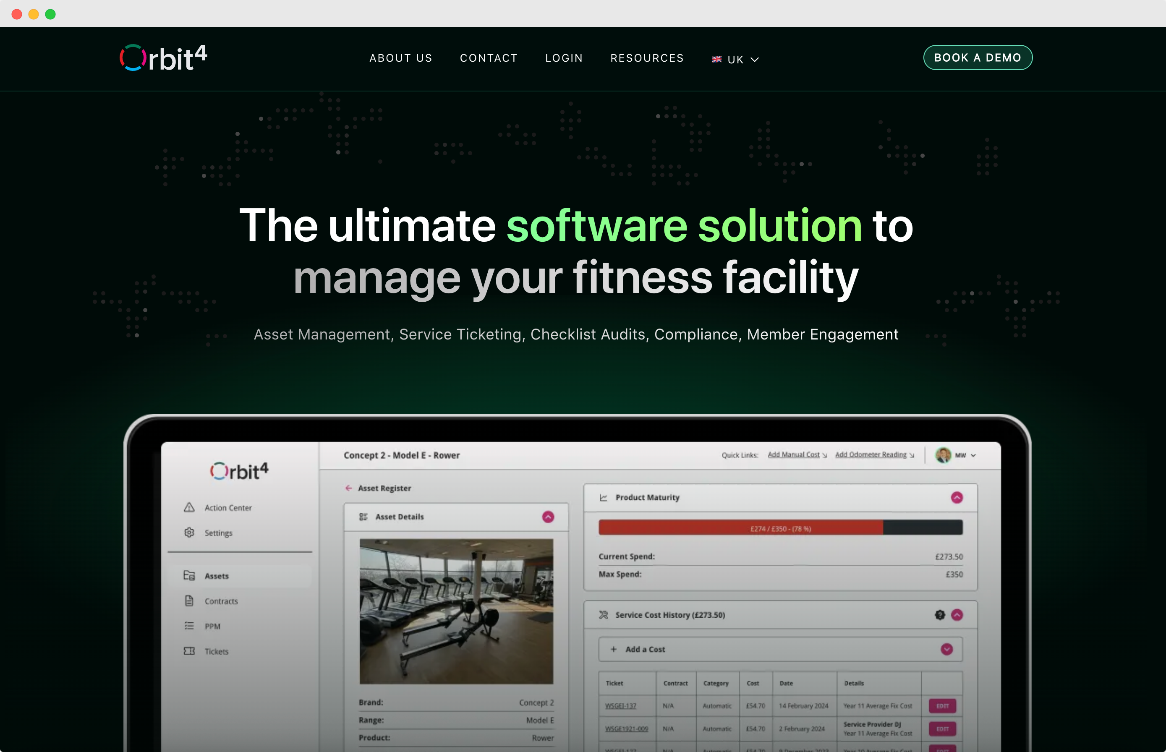Image resolution: width=1166 pixels, height=752 pixels.
Task: Select the Action Center icon in the sidebar
Action: [189, 507]
